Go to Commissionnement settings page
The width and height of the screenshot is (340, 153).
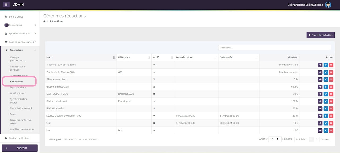(21, 108)
